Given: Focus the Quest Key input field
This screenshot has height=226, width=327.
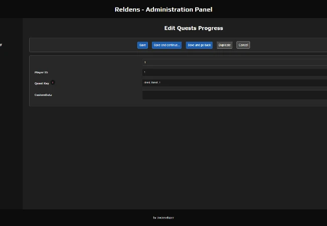Looking at the screenshot, I should pos(234,83).
